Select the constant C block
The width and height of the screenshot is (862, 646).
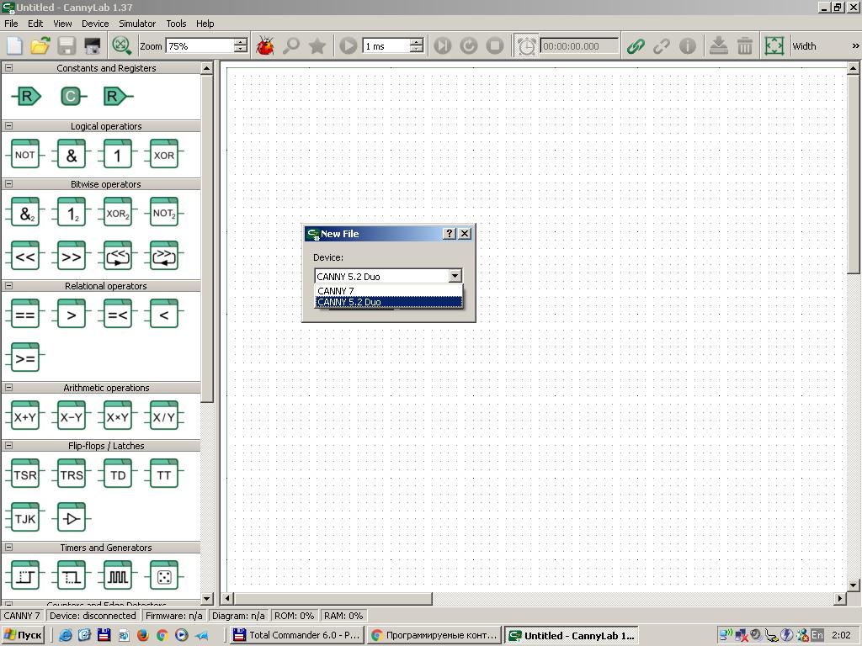[x=72, y=96]
